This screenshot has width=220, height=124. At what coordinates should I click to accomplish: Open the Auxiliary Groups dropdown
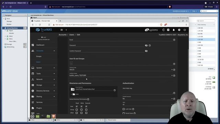[x=121, y=75]
